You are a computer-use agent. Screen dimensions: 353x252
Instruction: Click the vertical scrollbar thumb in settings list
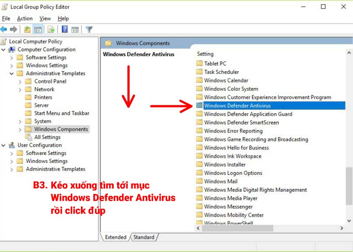click(349, 186)
